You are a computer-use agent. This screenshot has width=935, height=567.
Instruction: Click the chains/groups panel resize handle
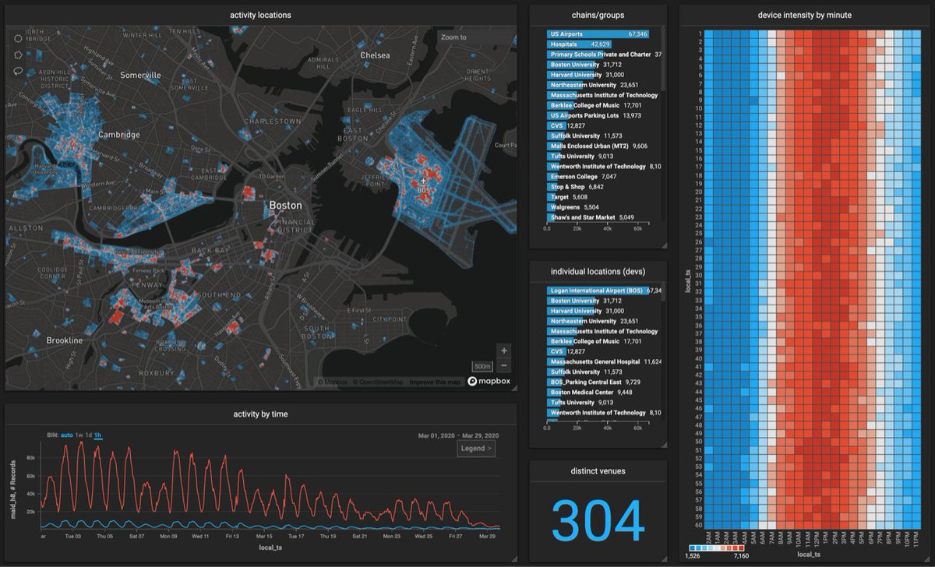[664, 245]
